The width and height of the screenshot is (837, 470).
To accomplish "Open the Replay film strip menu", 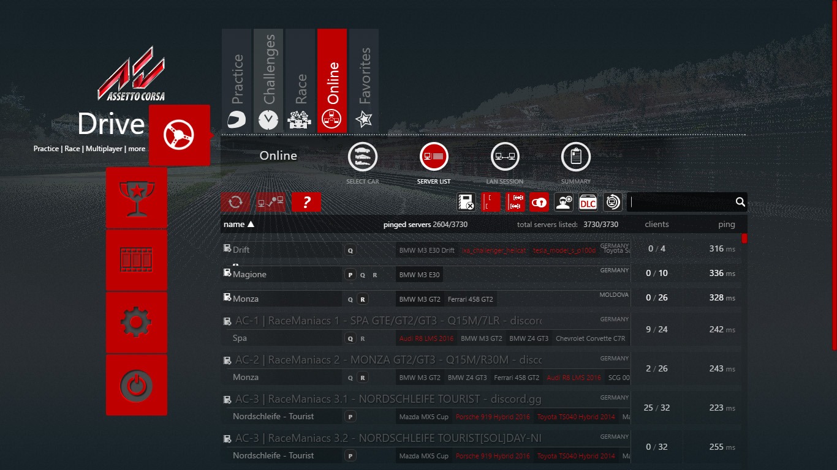I will 137,260.
